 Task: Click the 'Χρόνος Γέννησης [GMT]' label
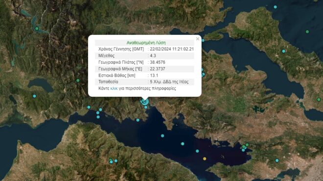click(121, 49)
